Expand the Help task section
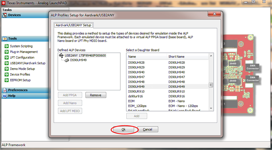This screenshot has width=272, height=150. [x=25, y=96]
